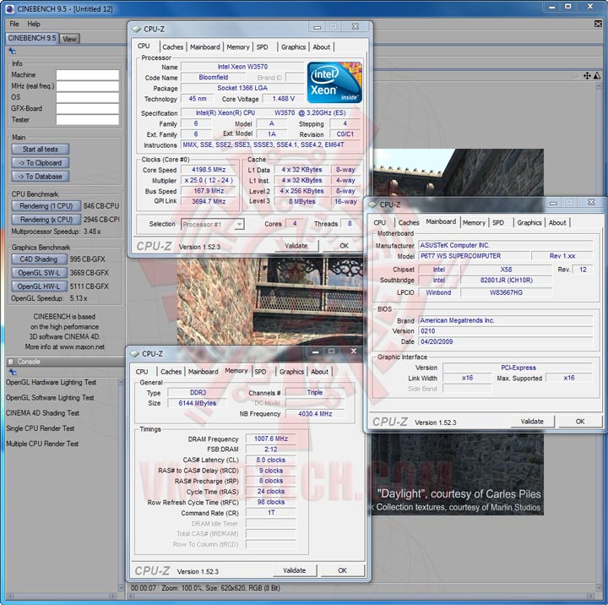Run the Rendering (x CPU) benchmark
The image size is (608, 605).
[46, 219]
